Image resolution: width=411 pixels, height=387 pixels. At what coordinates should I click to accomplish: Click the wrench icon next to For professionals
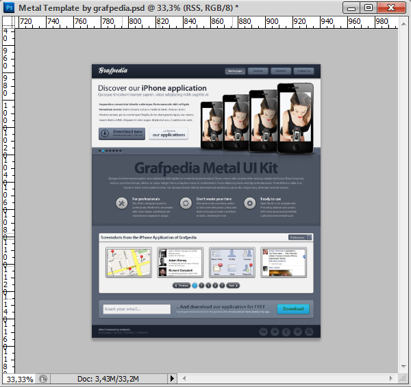pos(121,202)
